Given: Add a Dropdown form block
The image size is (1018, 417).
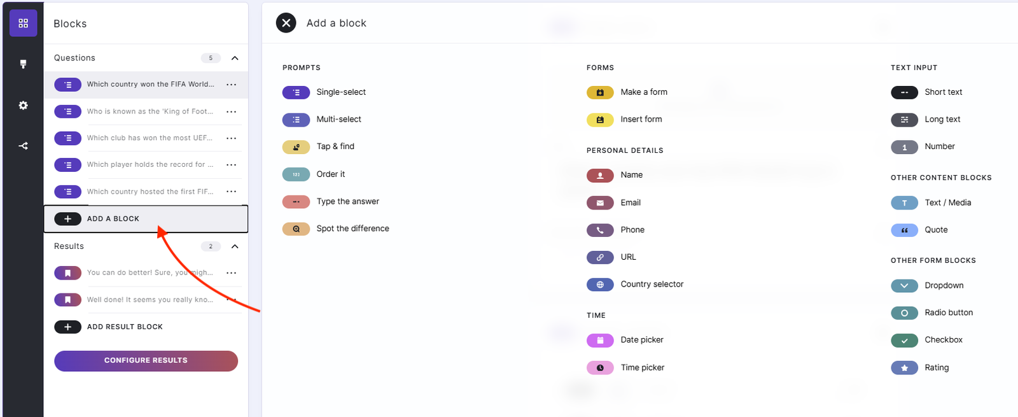Looking at the screenshot, I should (x=944, y=285).
